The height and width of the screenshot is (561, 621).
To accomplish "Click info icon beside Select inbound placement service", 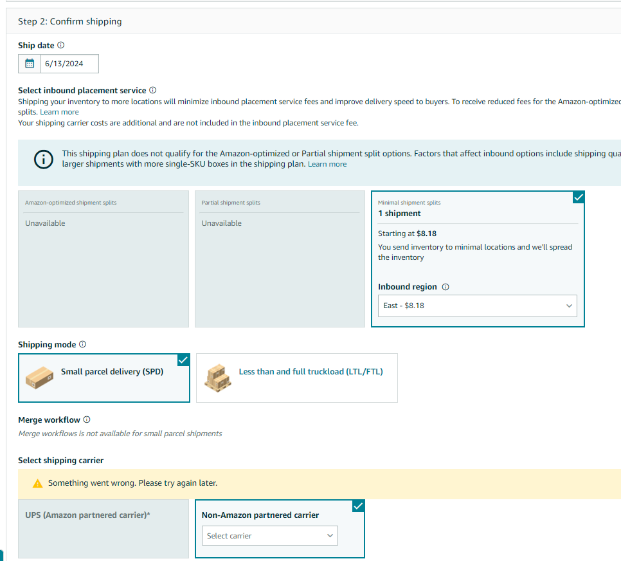I will 153,90.
